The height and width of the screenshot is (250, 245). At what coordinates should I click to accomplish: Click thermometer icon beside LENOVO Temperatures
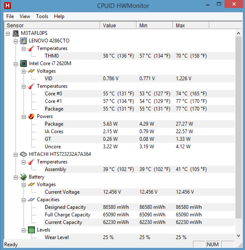click(31, 48)
